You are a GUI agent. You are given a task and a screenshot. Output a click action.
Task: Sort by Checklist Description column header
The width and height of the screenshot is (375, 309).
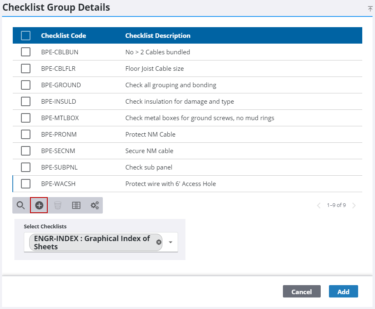[157, 36]
